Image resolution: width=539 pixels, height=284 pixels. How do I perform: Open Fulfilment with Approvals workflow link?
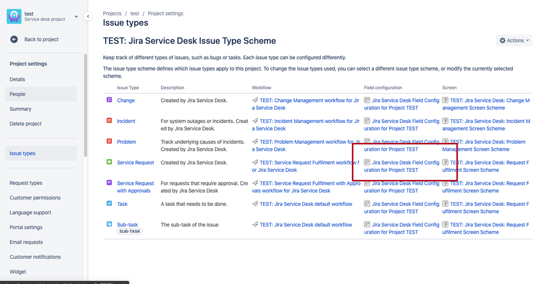pos(306,187)
